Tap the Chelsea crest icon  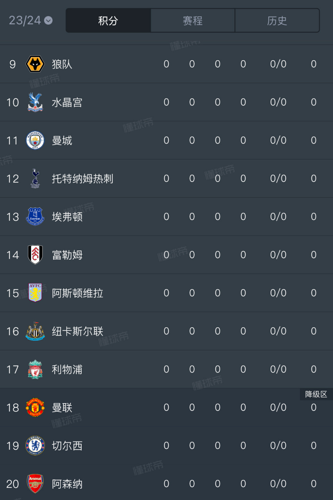coord(35,445)
